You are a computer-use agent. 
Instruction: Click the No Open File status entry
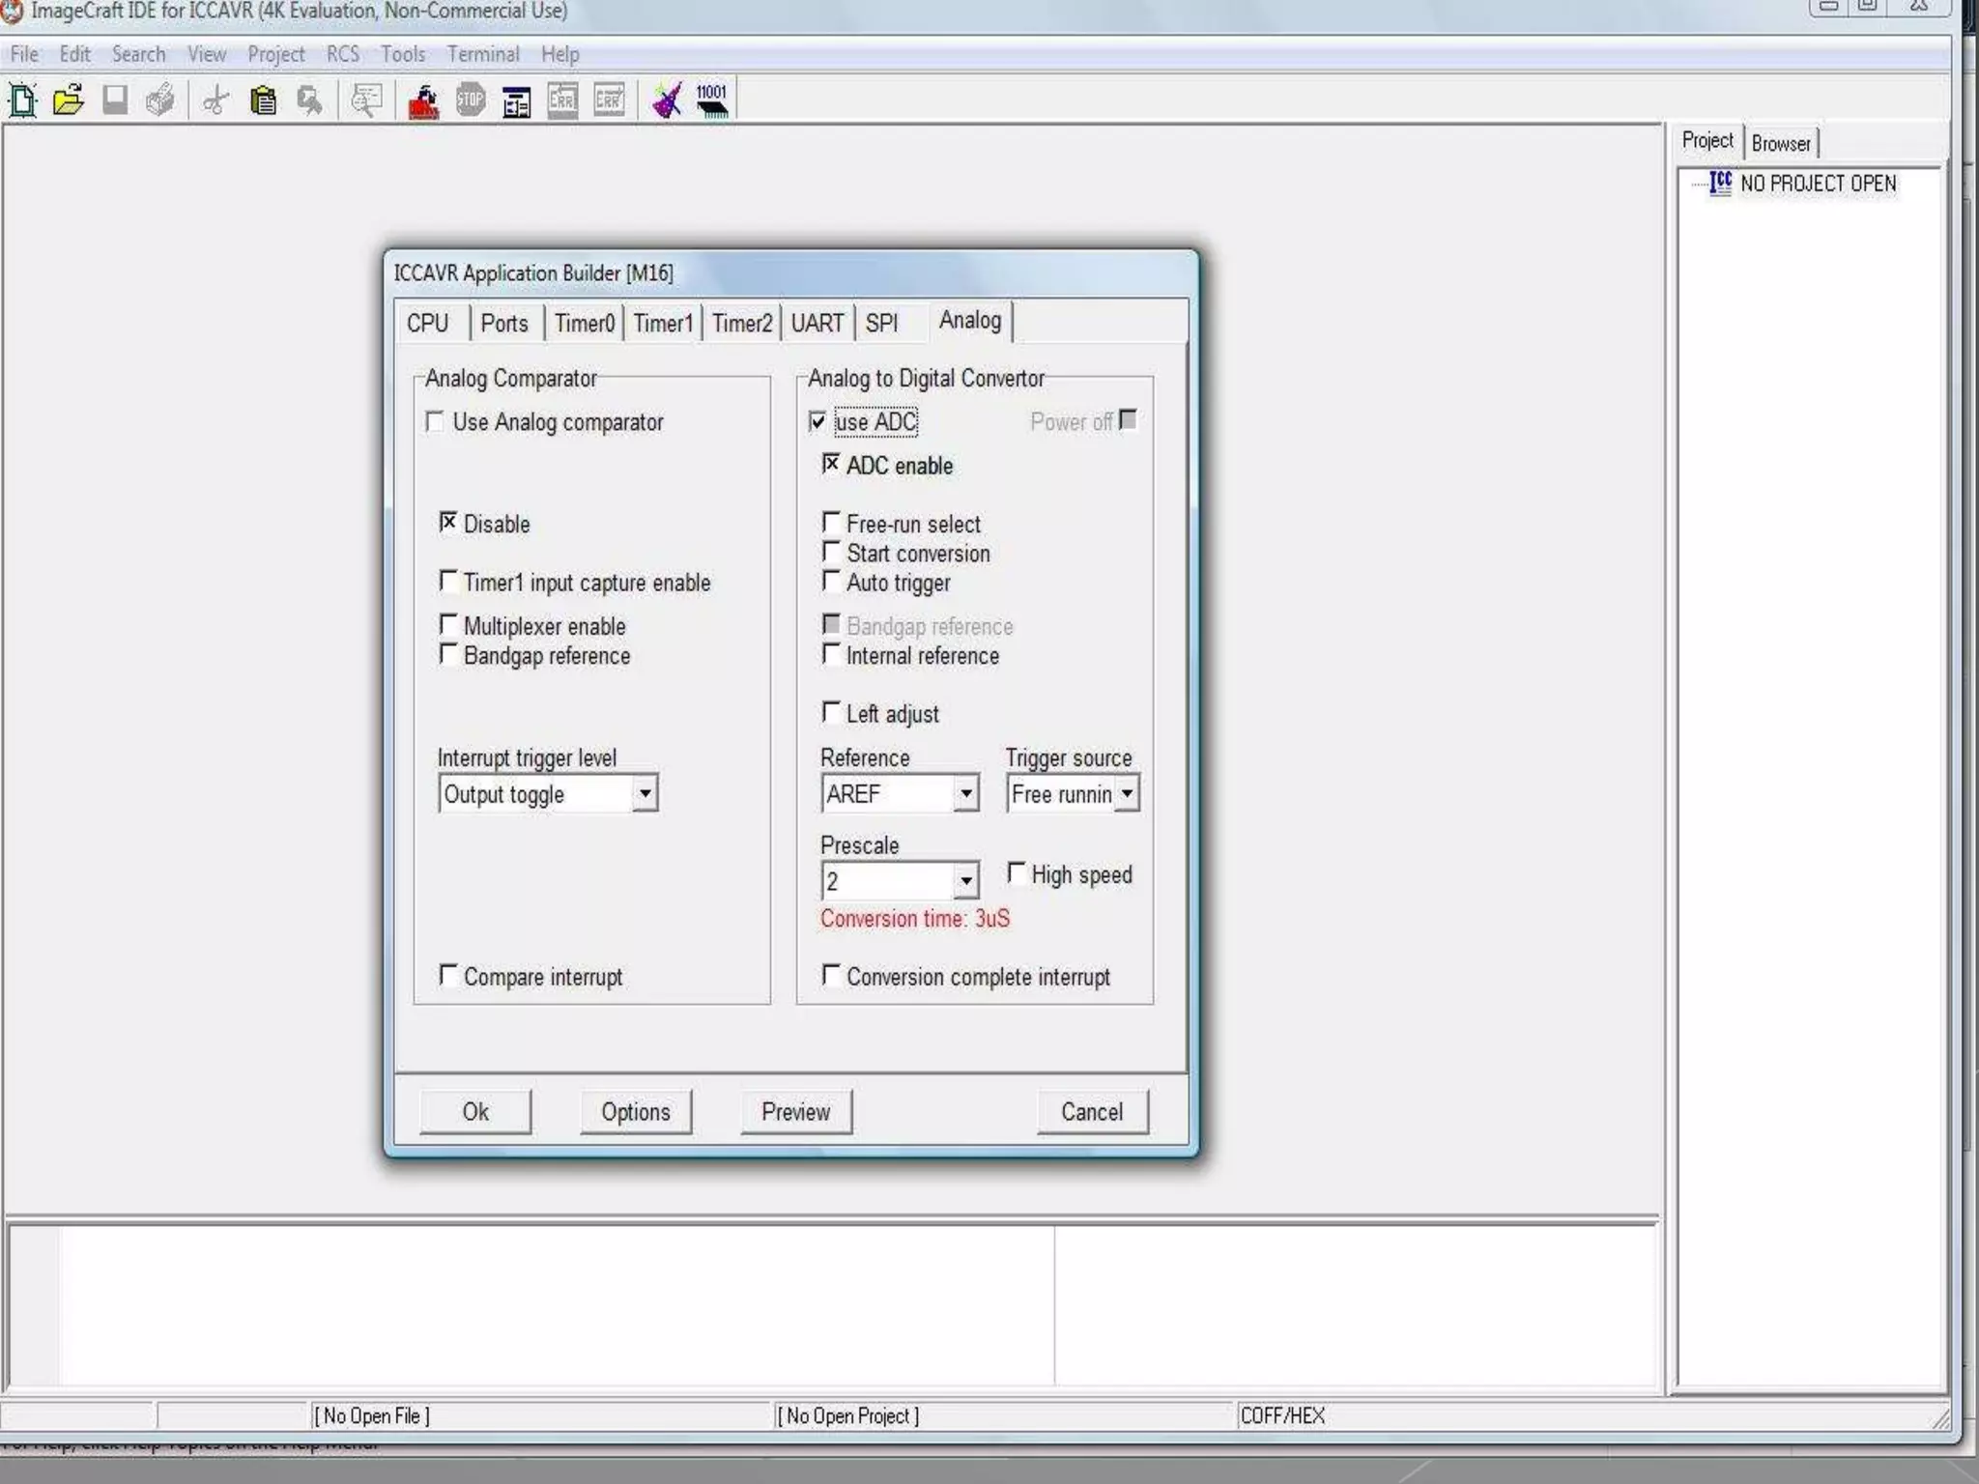pos(371,1415)
